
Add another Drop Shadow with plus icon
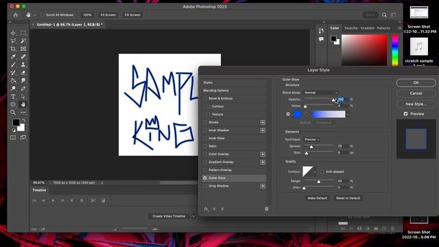[x=263, y=186]
